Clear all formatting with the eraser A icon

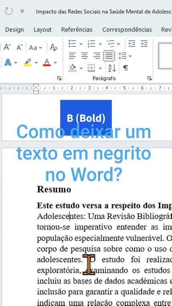[54, 48]
